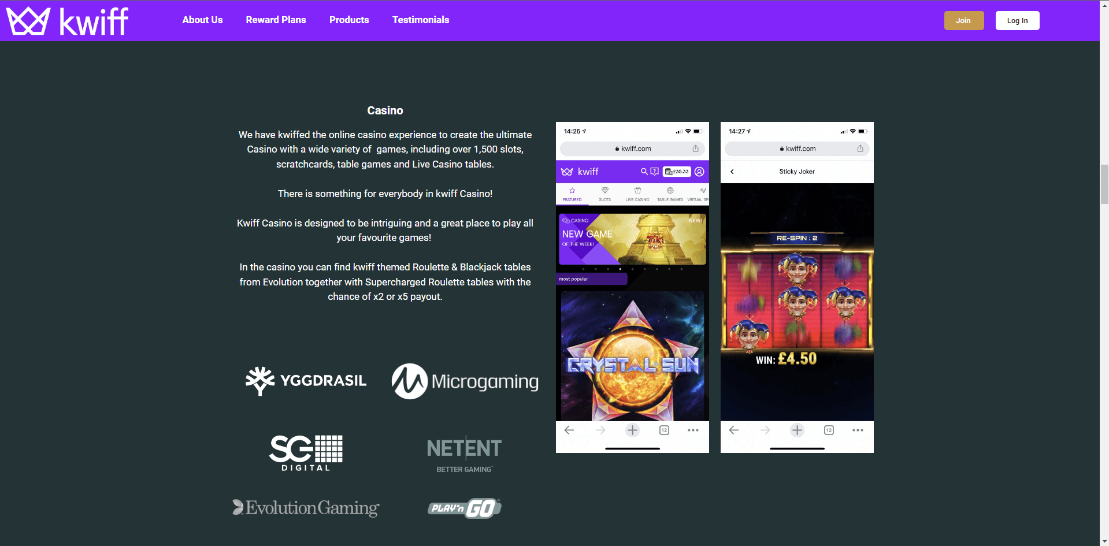Open the Reward Plans menu item
Image resolution: width=1109 pixels, height=546 pixels.
click(276, 20)
